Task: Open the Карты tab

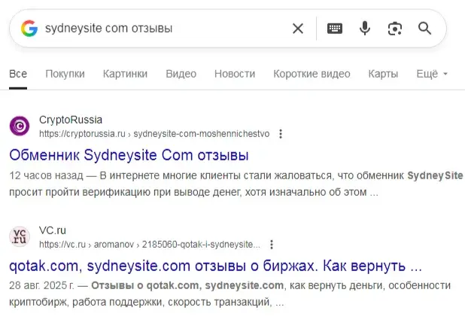Action: tap(383, 74)
